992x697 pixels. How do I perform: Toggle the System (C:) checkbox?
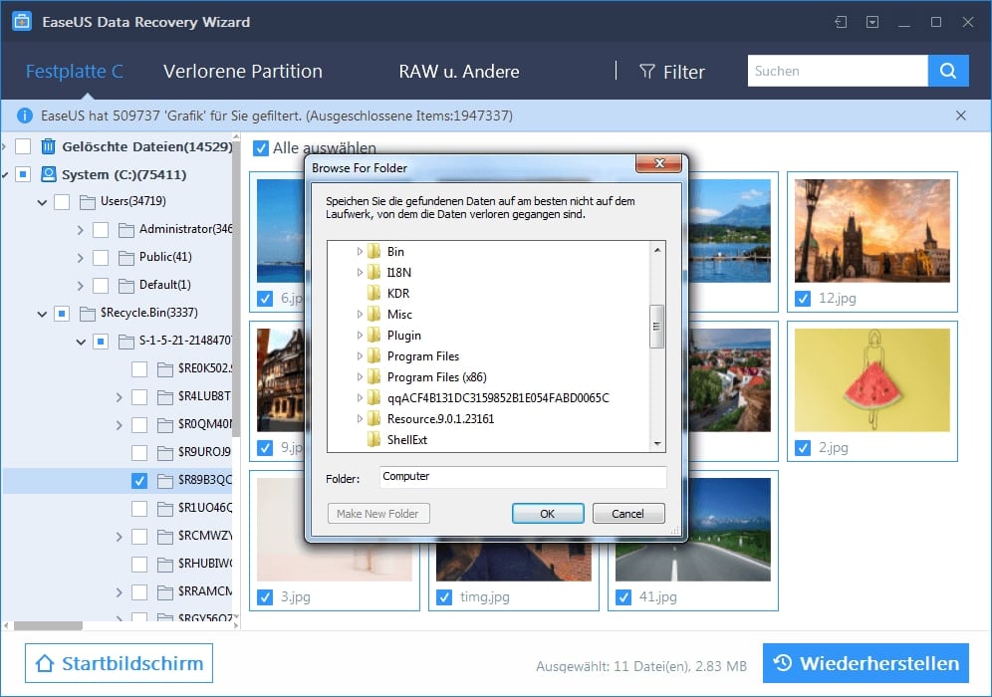pyautogui.click(x=23, y=174)
